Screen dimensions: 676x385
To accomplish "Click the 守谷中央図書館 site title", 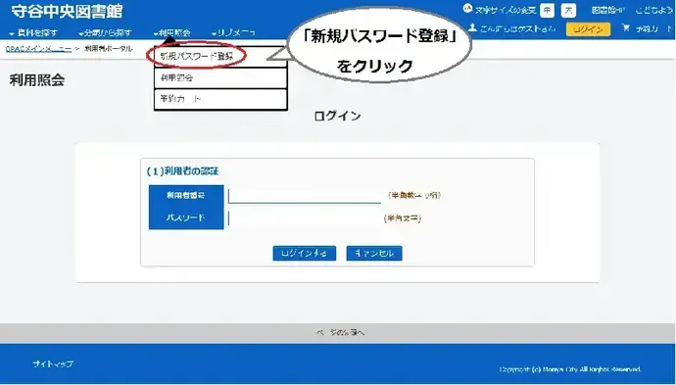I will [67, 12].
